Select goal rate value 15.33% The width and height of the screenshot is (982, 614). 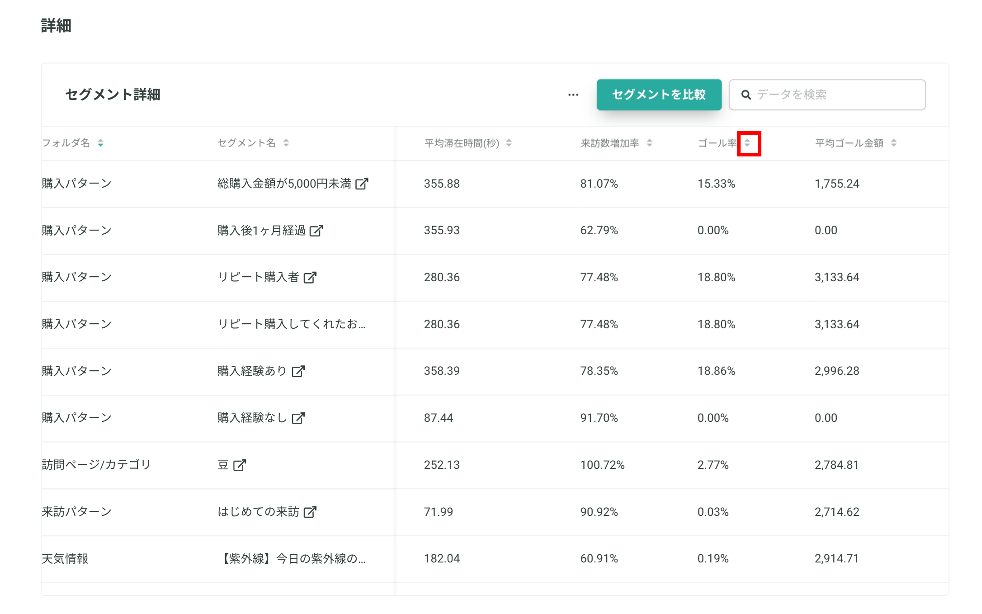[716, 184]
